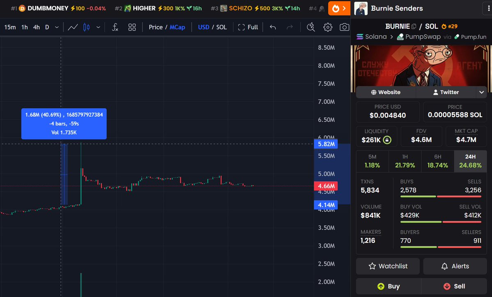Open the quick search magnifier icon
Screen dimensions: 492x297
coord(311,27)
